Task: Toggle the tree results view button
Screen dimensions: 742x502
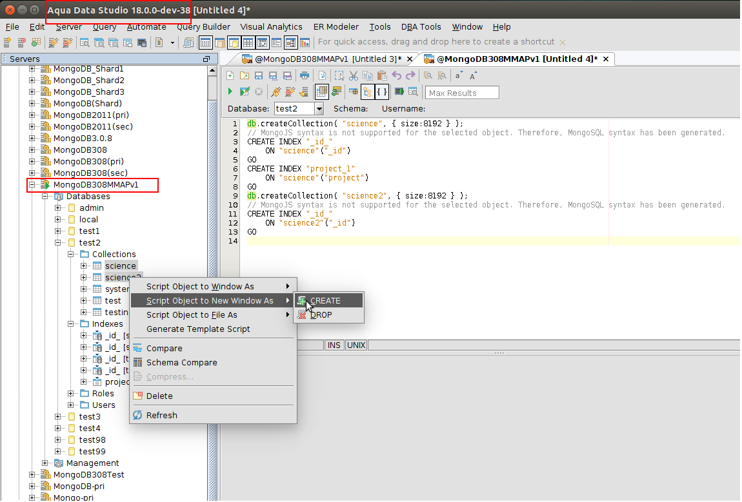Action: coord(367,92)
